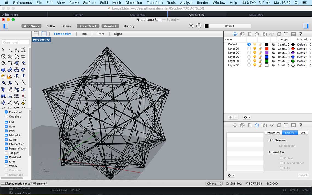Screen dimensions: 312x195
Task: Disable the Intersection object snap
Action: [6, 144]
